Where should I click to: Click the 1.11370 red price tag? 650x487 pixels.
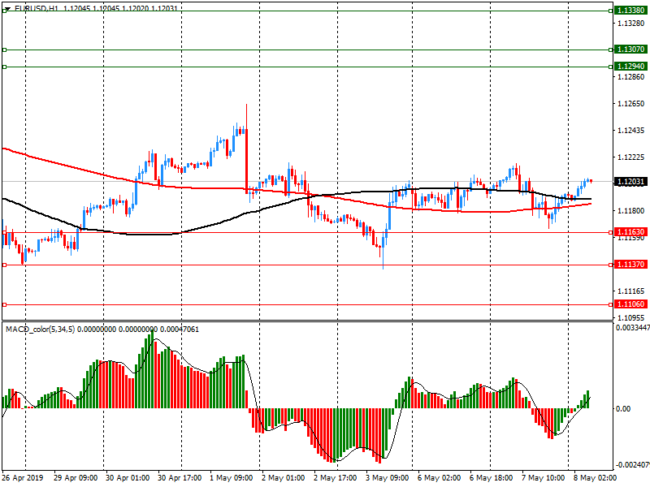(x=630, y=265)
